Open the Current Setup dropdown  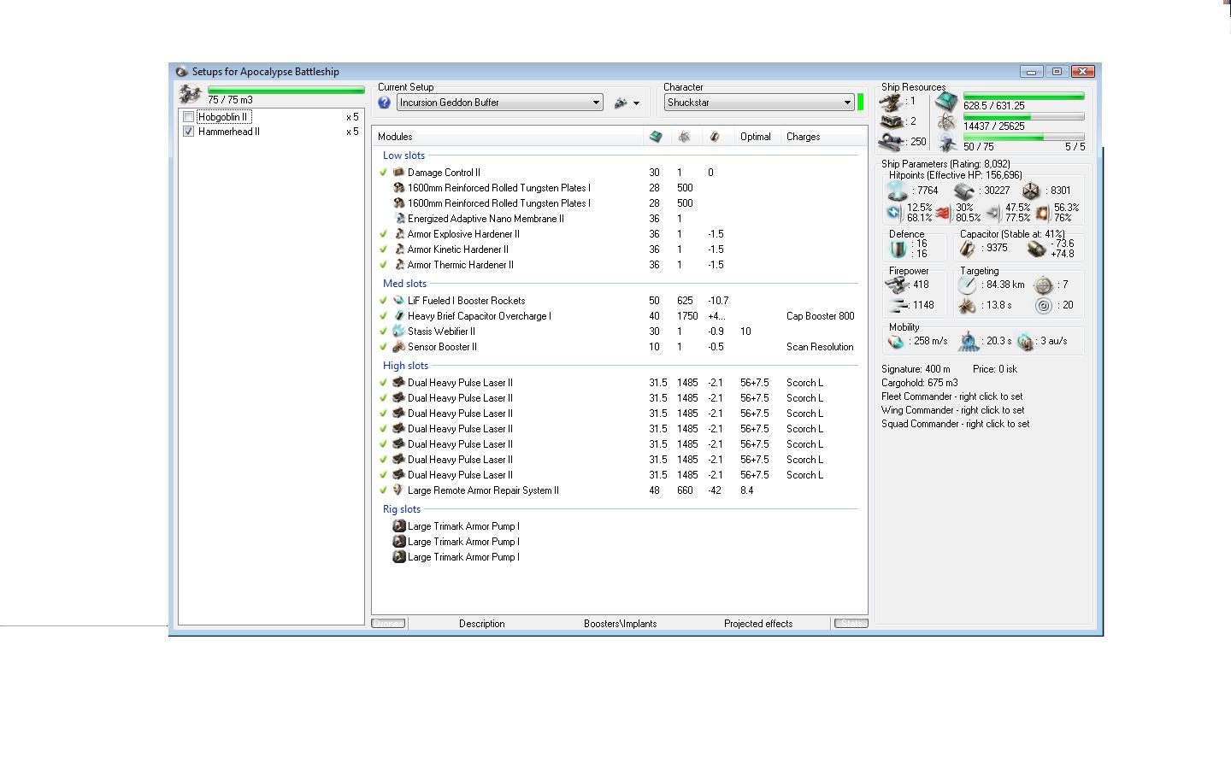(x=500, y=103)
